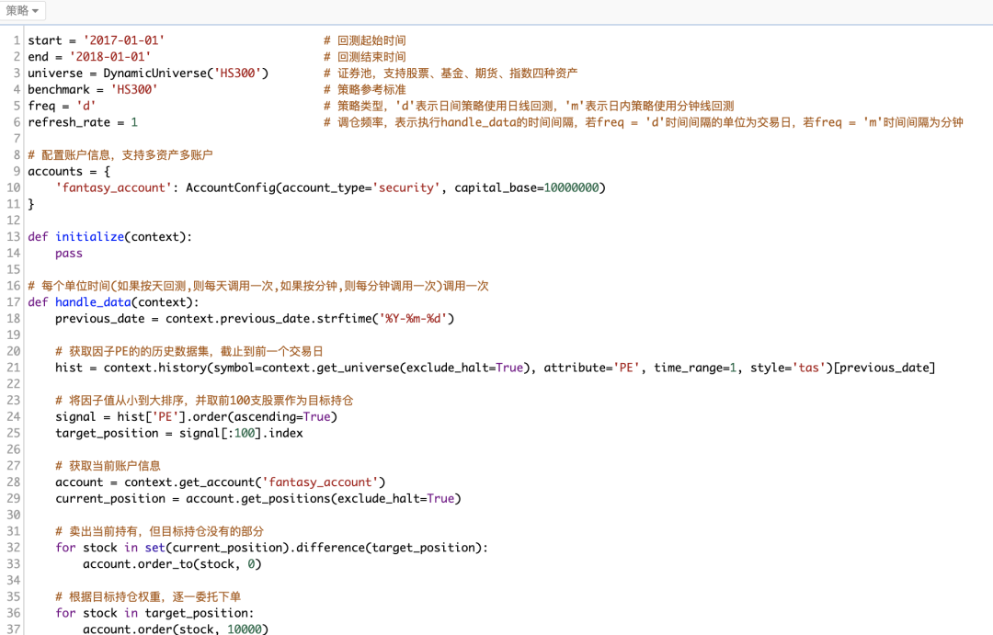Click the closing brace on line 11

31,205
